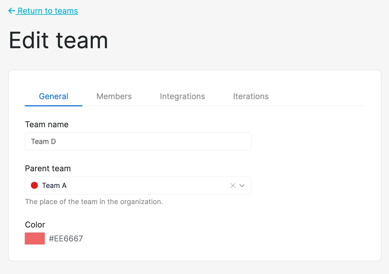The width and height of the screenshot is (389, 274).
Task: Click the red Team A color dot
Action: (34, 185)
